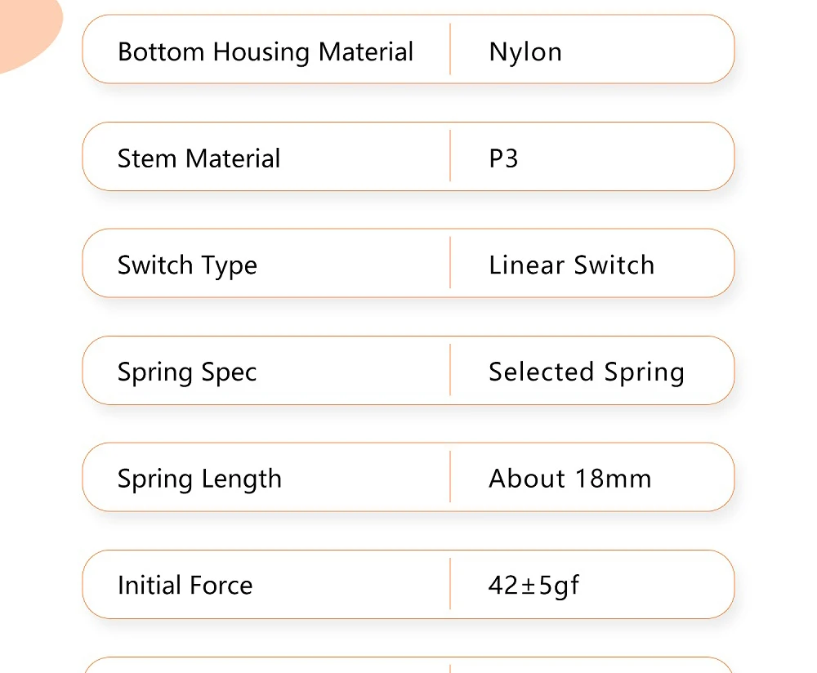This screenshot has width=817, height=673.
Task: Click the divider in Spring Length row
Action: (x=450, y=477)
